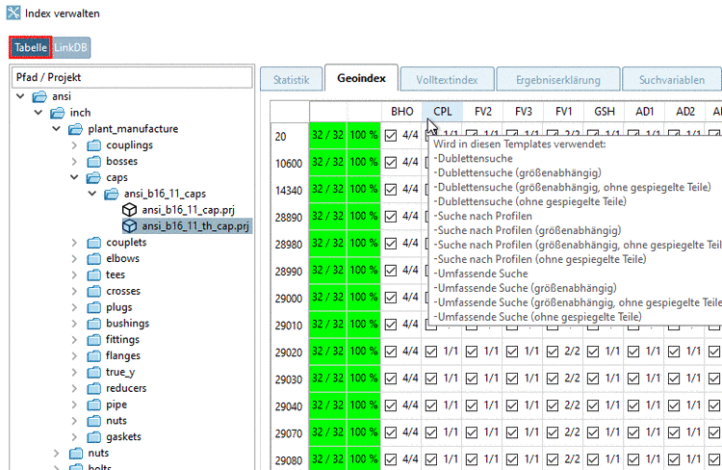Click the cube icon of ansi_b16_11_th_cap.prj
Image resolution: width=722 pixels, height=470 pixels.
pyautogui.click(x=129, y=226)
